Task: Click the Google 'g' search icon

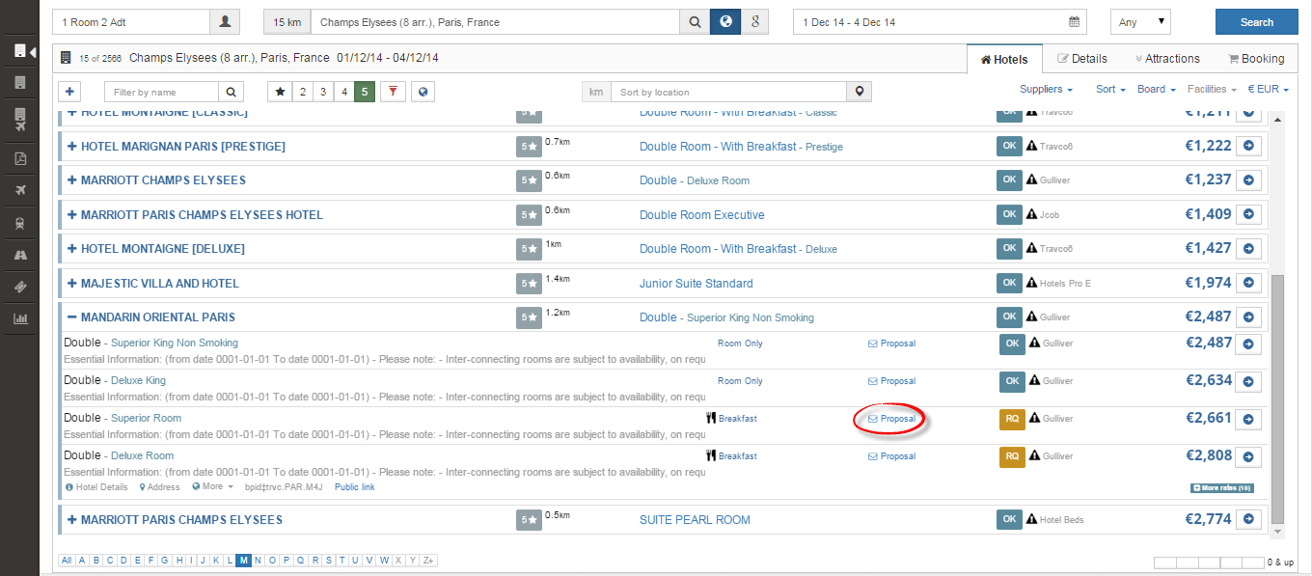Action: [754, 21]
